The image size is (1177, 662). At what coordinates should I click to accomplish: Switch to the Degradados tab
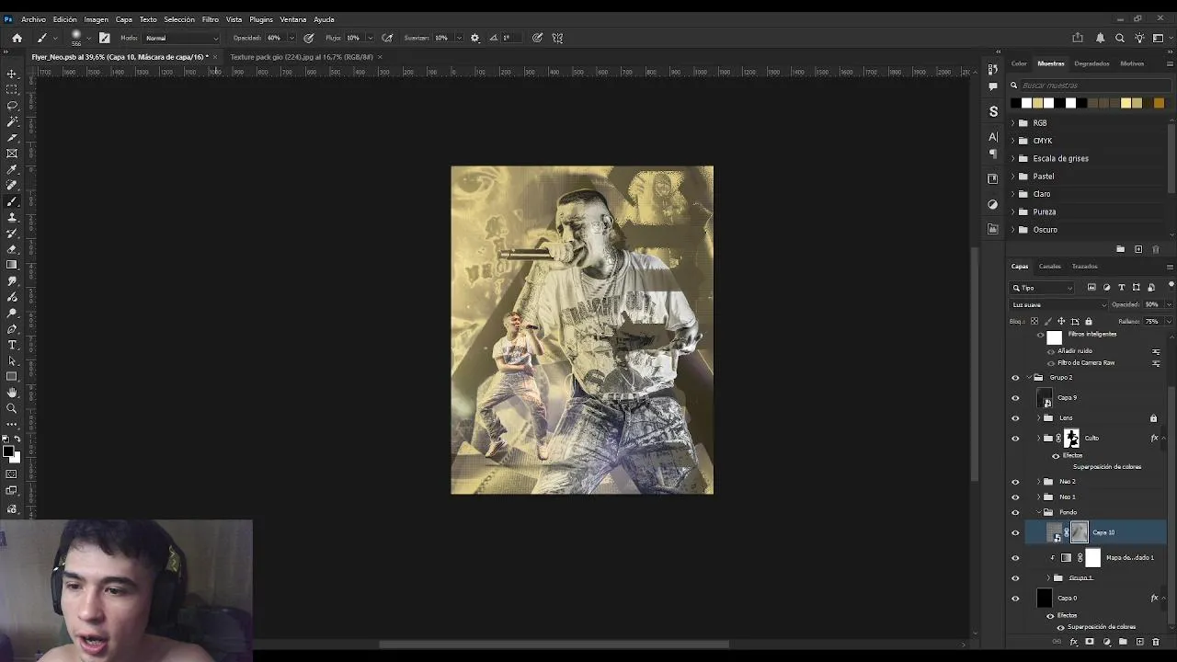tap(1091, 63)
